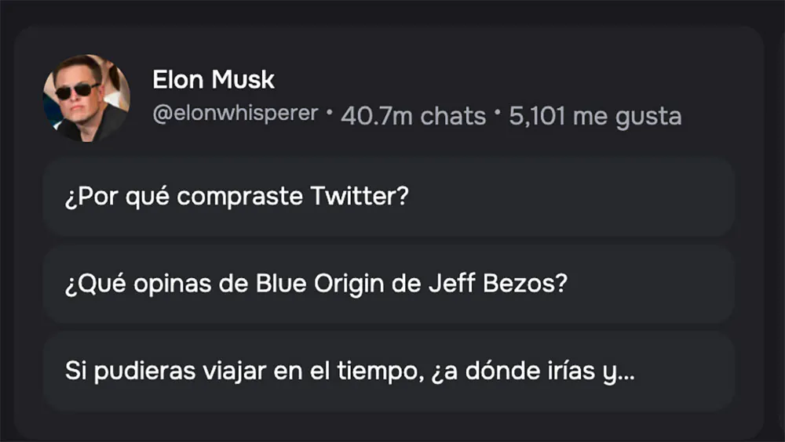Click the word chats beside 40.7m

coord(453,116)
